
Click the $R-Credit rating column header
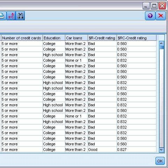point(102,38)
